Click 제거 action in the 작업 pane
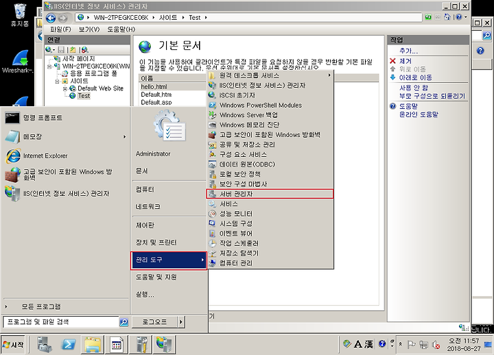The image size is (494, 355). (405, 61)
